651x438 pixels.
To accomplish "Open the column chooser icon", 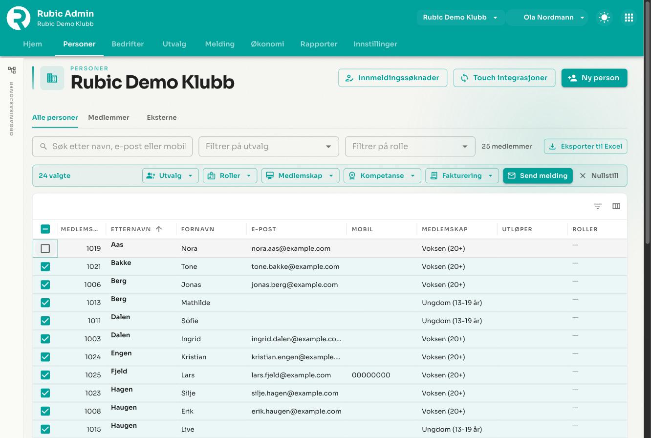I will point(616,206).
